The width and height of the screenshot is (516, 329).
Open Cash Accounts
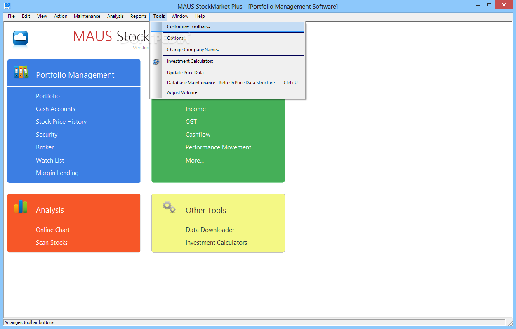(x=56, y=109)
